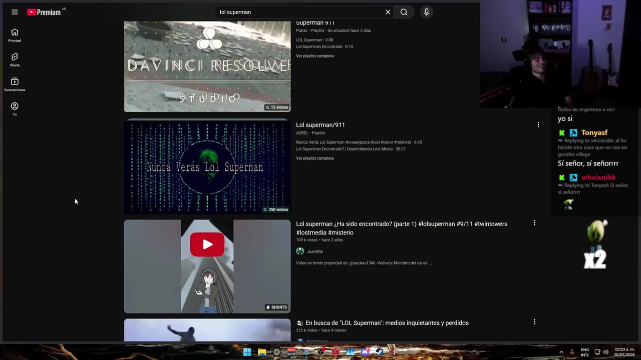This screenshot has height=360, width=641.
Task: Open the '12 videos' playlist badge
Action: pyautogui.click(x=276, y=107)
